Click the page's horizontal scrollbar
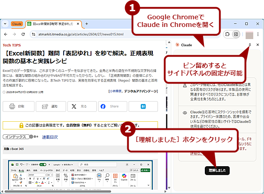Screen dimensions: 264x194 click(58, 191)
